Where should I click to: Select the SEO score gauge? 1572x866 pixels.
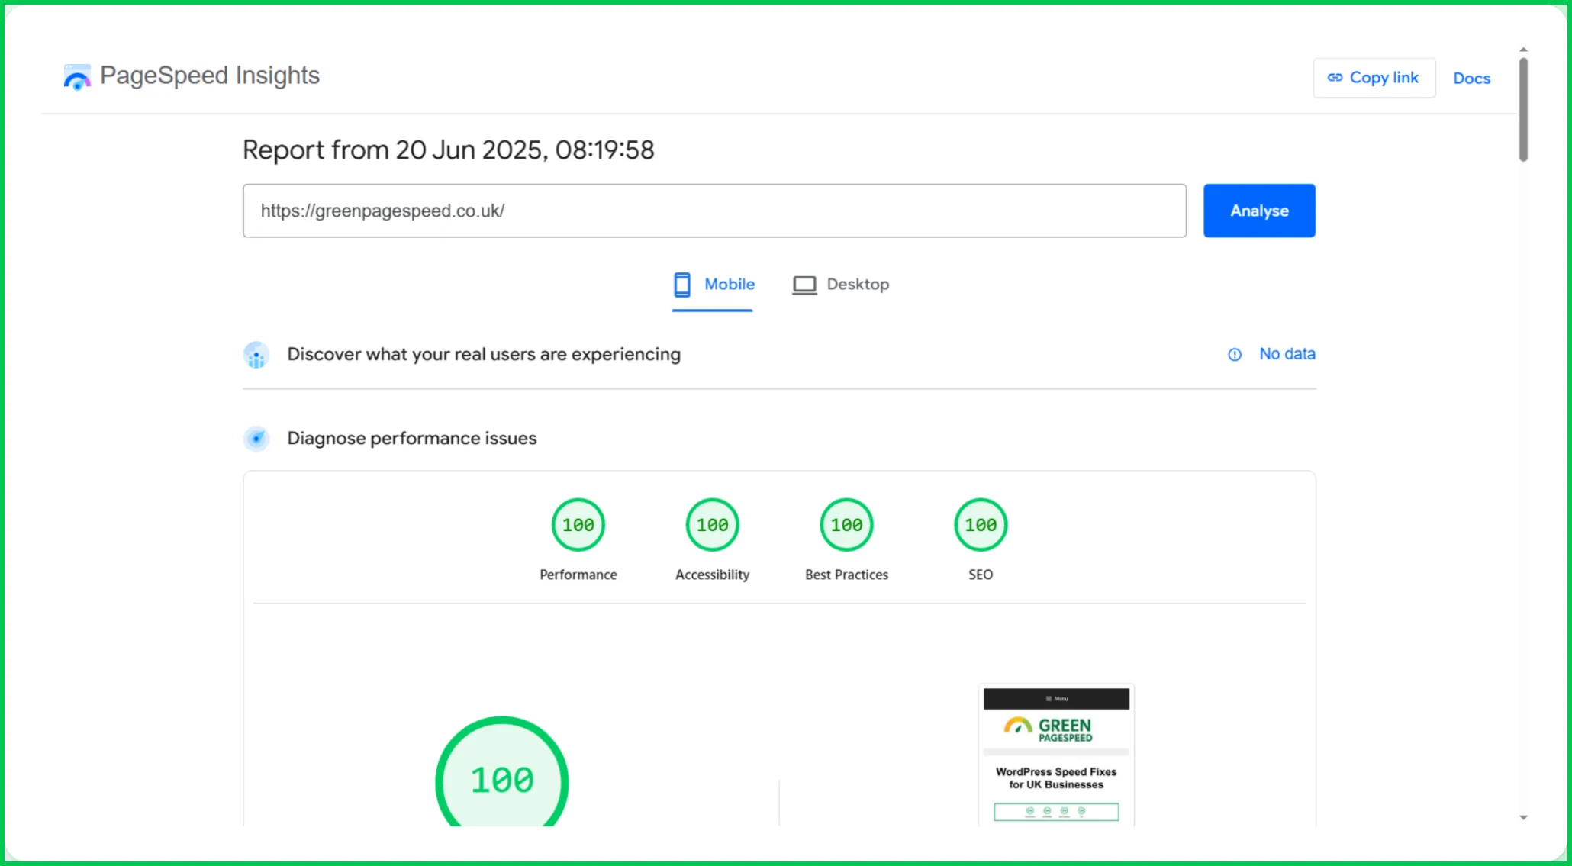click(x=981, y=525)
